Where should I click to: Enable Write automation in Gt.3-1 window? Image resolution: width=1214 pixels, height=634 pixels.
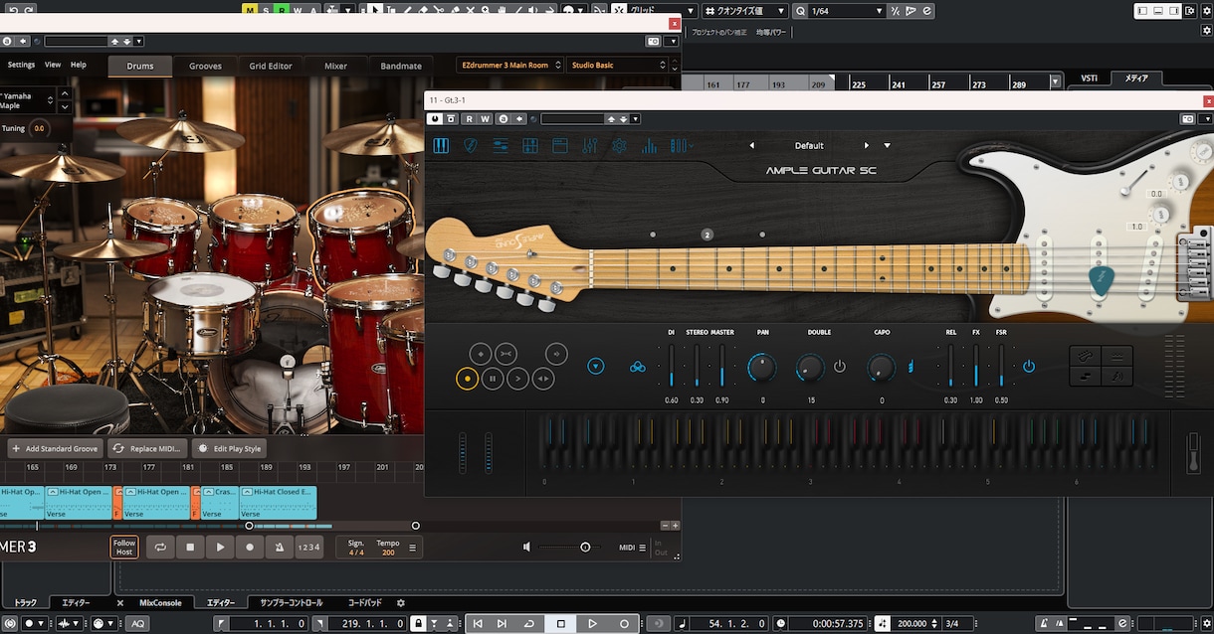point(486,119)
